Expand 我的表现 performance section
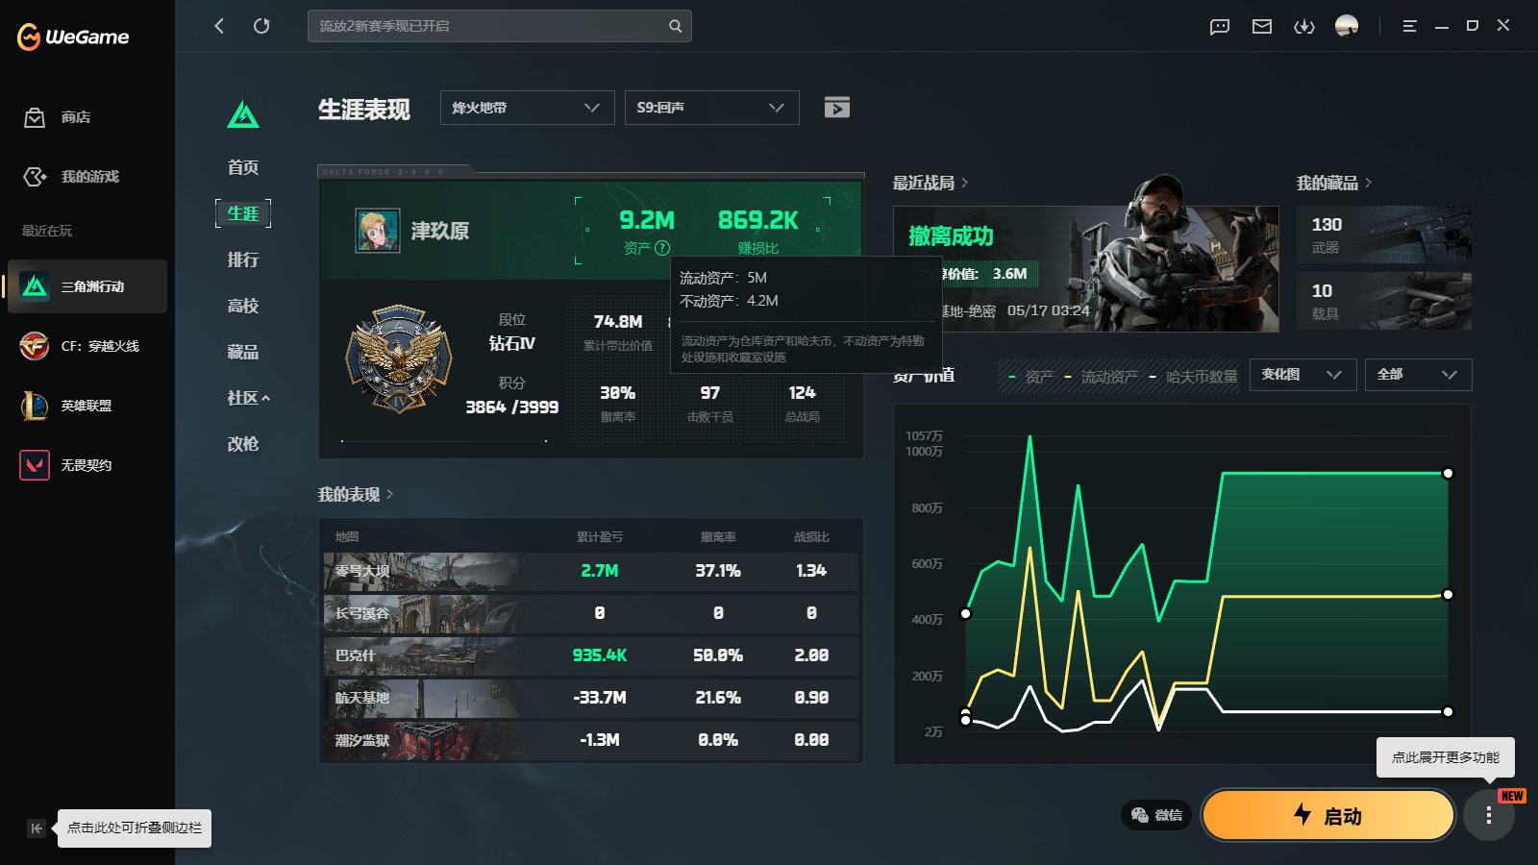1538x865 pixels. [356, 494]
